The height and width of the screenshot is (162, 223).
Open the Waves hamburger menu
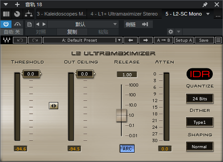tap(219, 40)
